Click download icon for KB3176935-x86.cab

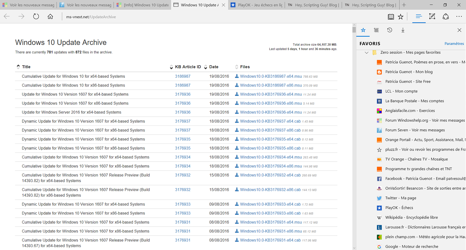[237, 148]
